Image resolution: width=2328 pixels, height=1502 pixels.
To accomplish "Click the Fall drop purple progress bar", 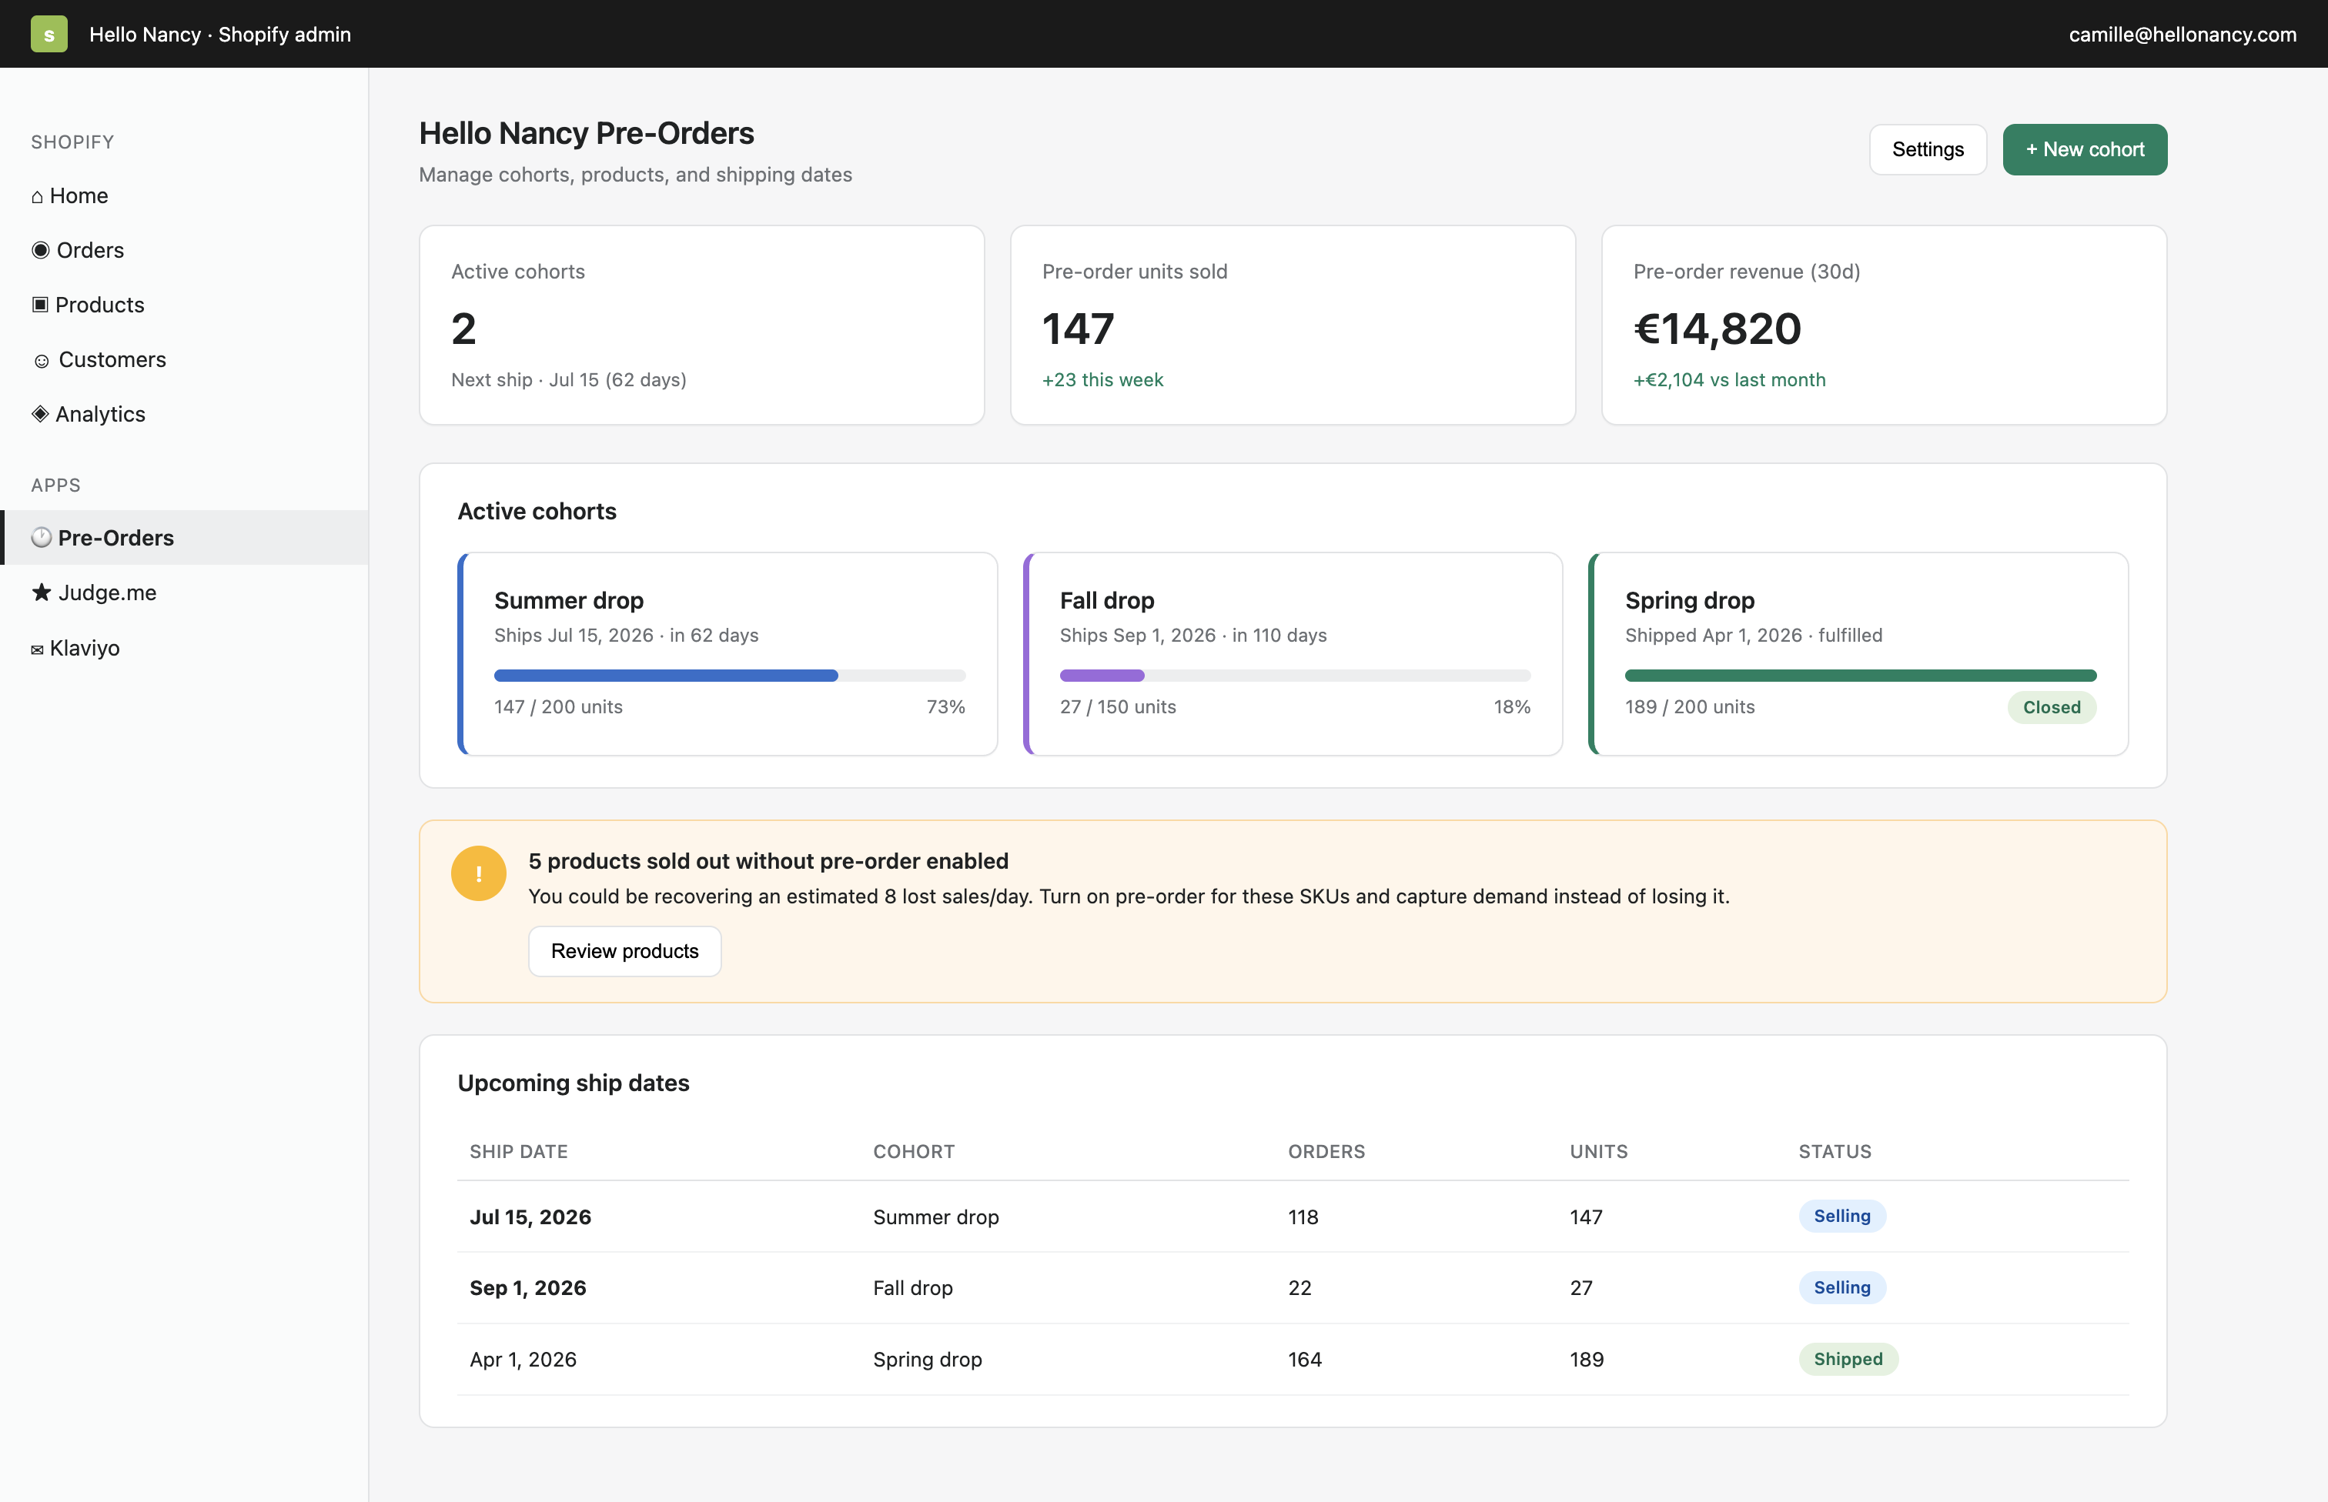I will (x=1102, y=675).
